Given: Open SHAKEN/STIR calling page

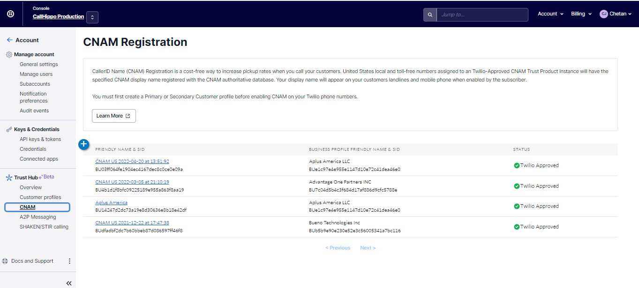Looking at the screenshot, I should pyautogui.click(x=44, y=227).
